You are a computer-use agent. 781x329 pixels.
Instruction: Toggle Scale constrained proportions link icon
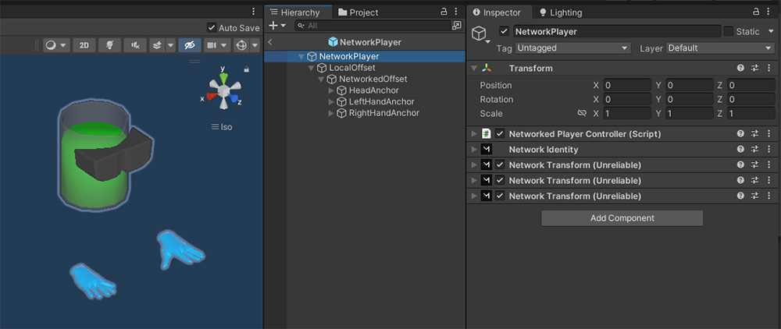(x=582, y=113)
